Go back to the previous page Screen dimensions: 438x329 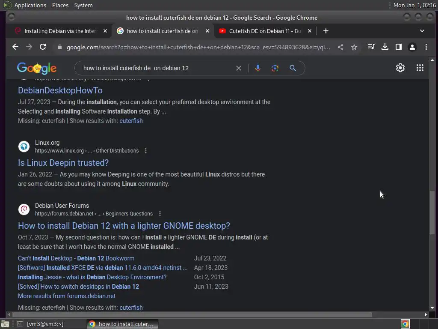(x=15, y=47)
